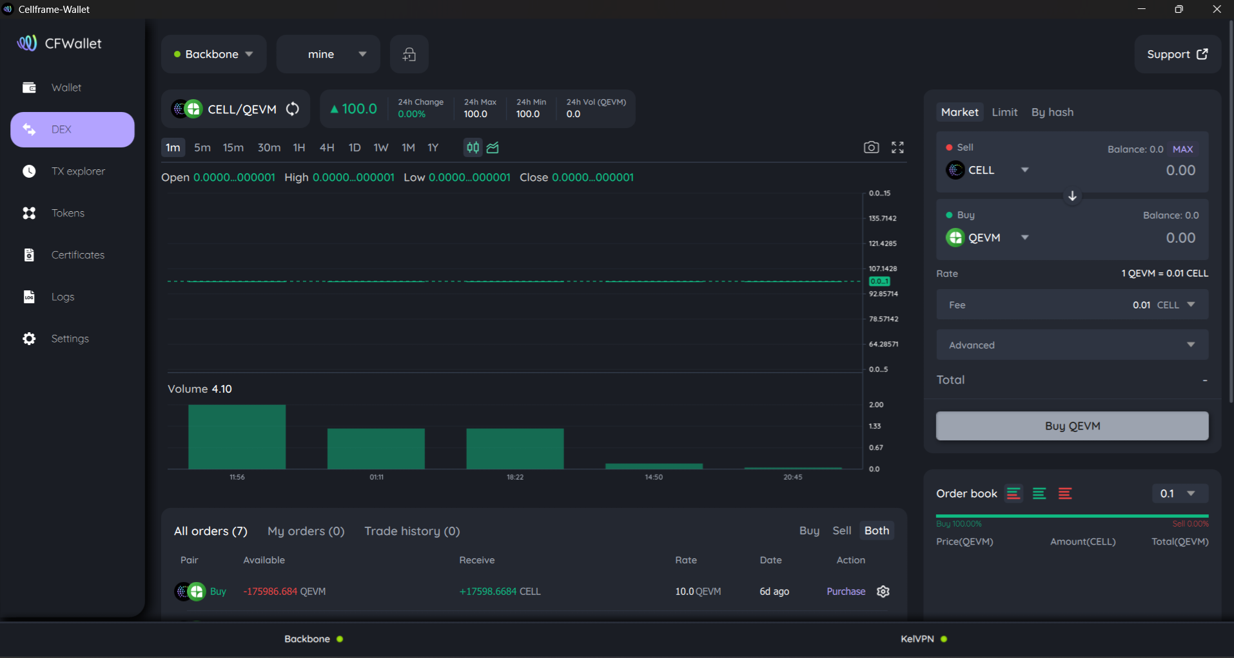The height and width of the screenshot is (658, 1234).
Task: Expand the Advanced section
Action: [x=1072, y=345]
